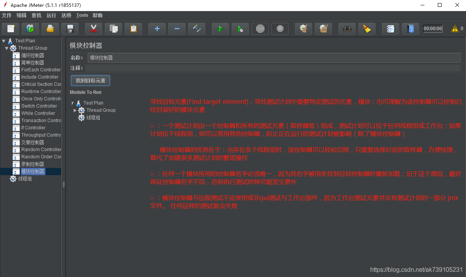Click the New test plan toolbar icon
466x277 pixels.
point(11,29)
